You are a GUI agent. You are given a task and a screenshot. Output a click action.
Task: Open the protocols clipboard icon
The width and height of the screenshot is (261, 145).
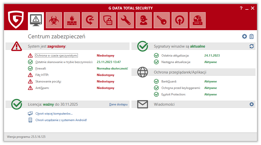[252, 36]
